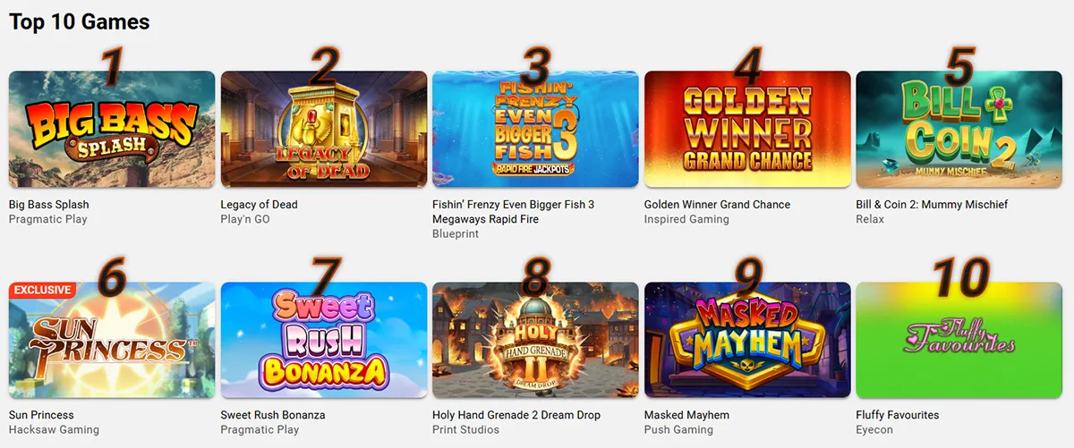
Task: Click the Fluffy Favourites title link
Action: [x=898, y=415]
